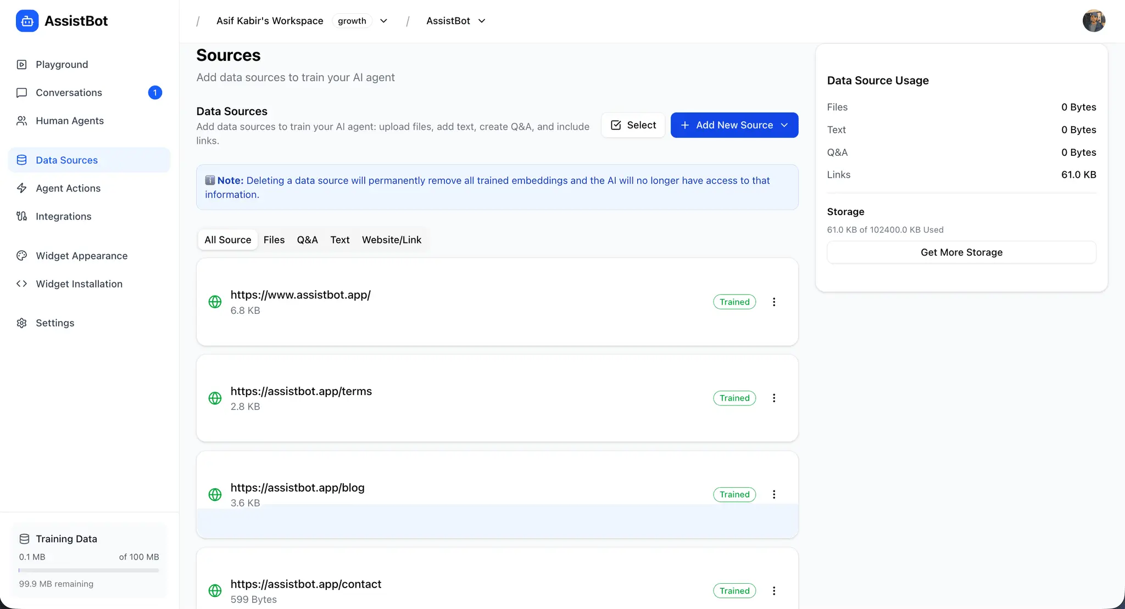
Task: Click the 99.9 MB remaining text
Action: click(x=56, y=584)
